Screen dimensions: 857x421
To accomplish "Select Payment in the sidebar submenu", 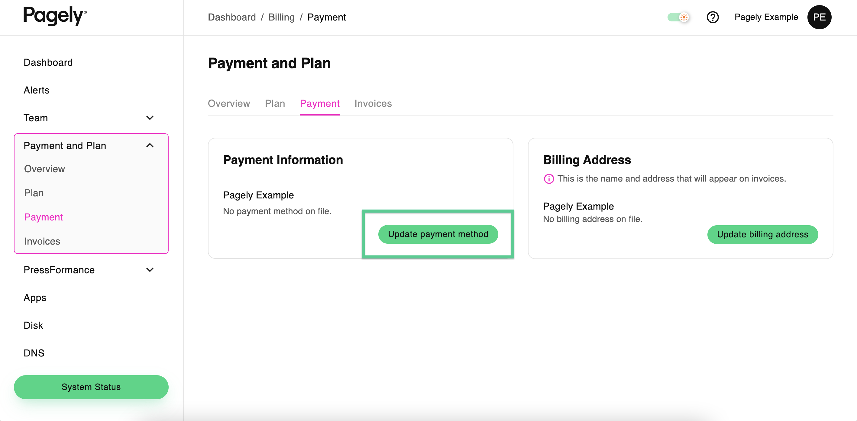I will tap(44, 217).
